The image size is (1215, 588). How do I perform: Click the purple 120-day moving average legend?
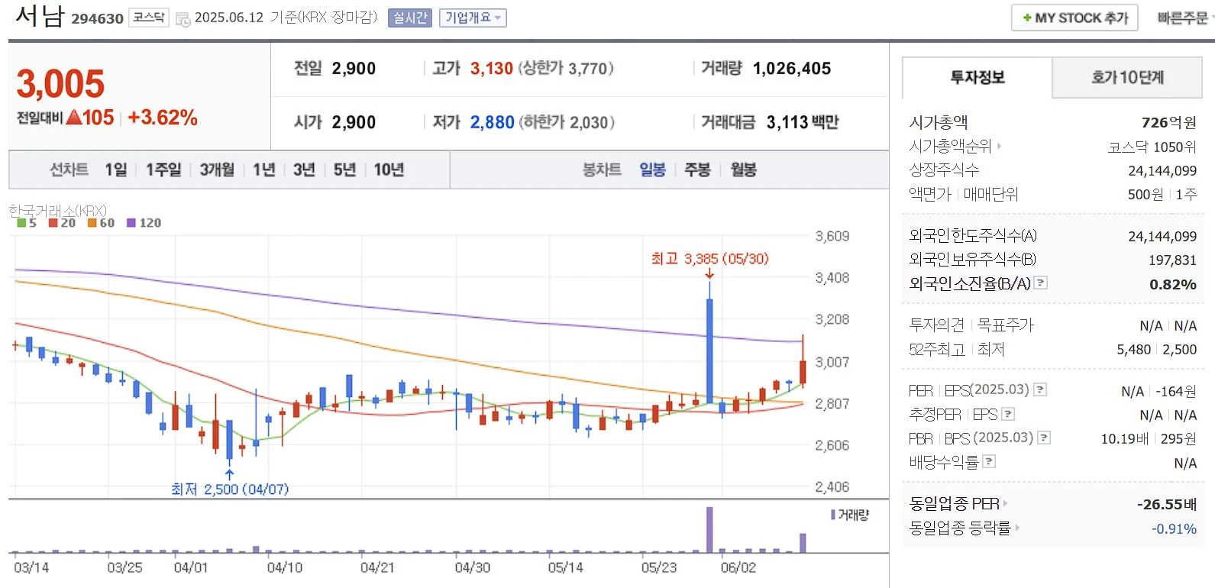(x=144, y=223)
